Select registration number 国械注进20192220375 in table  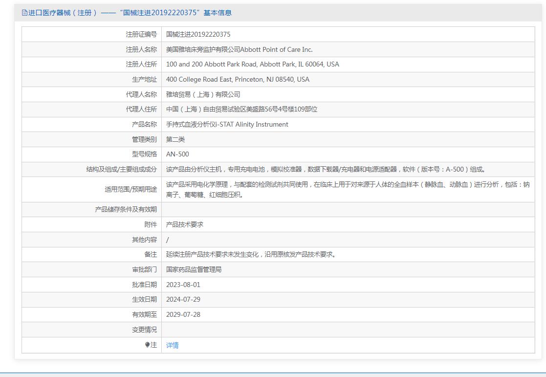click(198, 34)
